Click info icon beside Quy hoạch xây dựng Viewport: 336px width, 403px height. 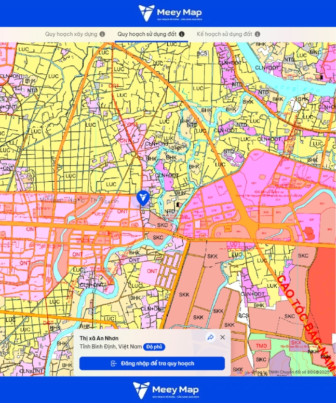pyautogui.click(x=102, y=34)
